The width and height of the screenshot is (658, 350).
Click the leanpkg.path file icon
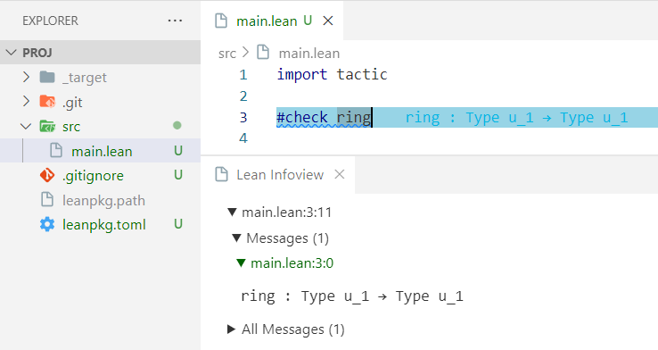coord(47,200)
